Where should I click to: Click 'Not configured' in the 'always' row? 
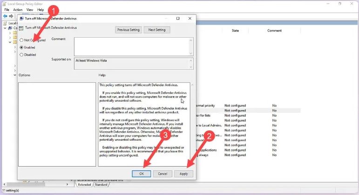click(x=235, y=155)
